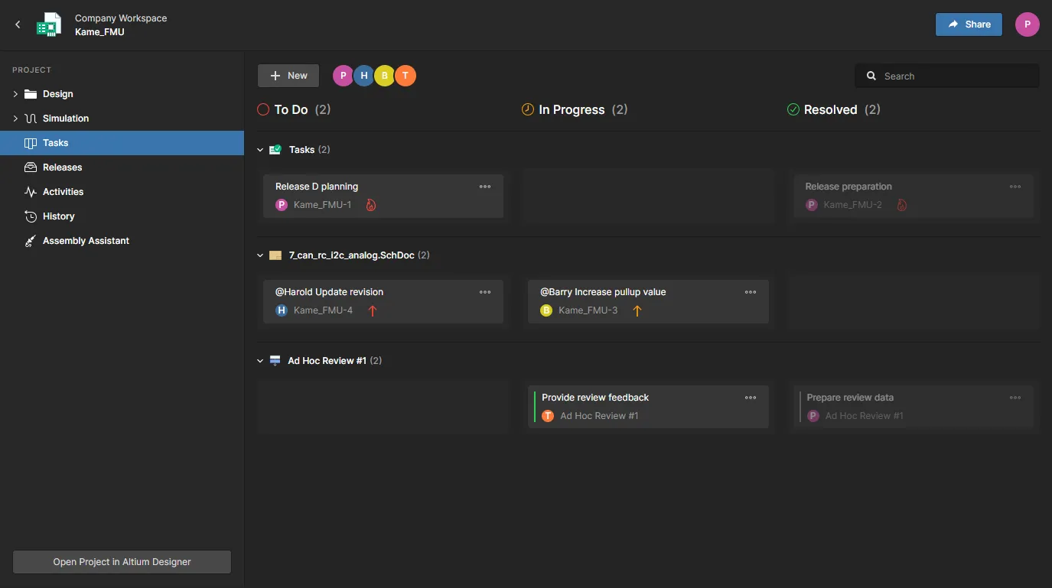1052x588 pixels.
Task: Click assignee avatar B on Kame_FMU-3
Action: click(546, 310)
